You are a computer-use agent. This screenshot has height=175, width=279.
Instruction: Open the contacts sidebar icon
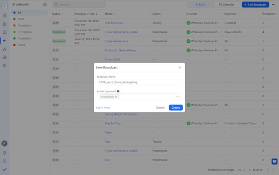(4, 32)
